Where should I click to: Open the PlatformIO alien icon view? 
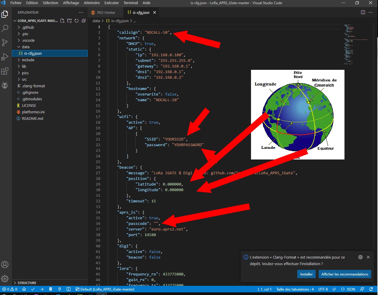[5, 85]
